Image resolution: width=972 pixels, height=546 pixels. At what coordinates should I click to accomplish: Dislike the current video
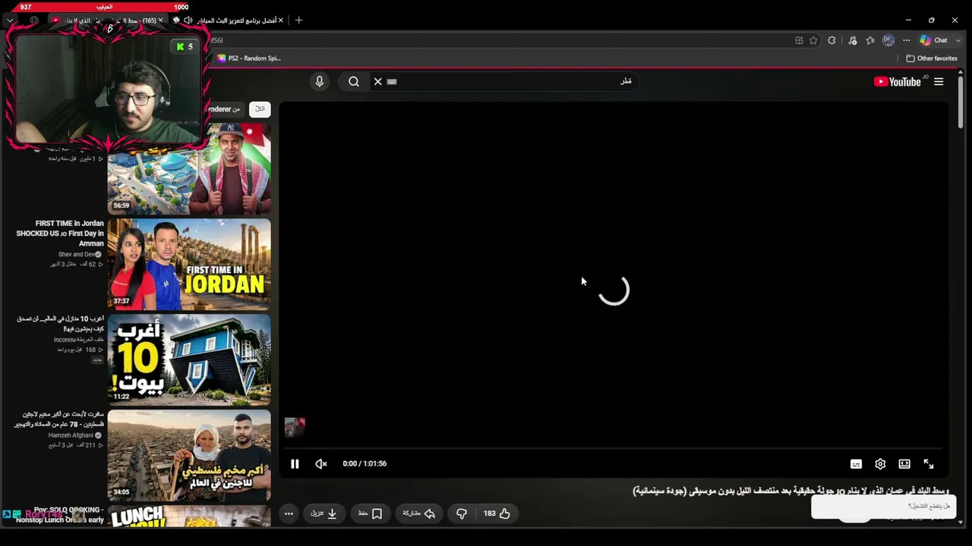click(x=462, y=513)
